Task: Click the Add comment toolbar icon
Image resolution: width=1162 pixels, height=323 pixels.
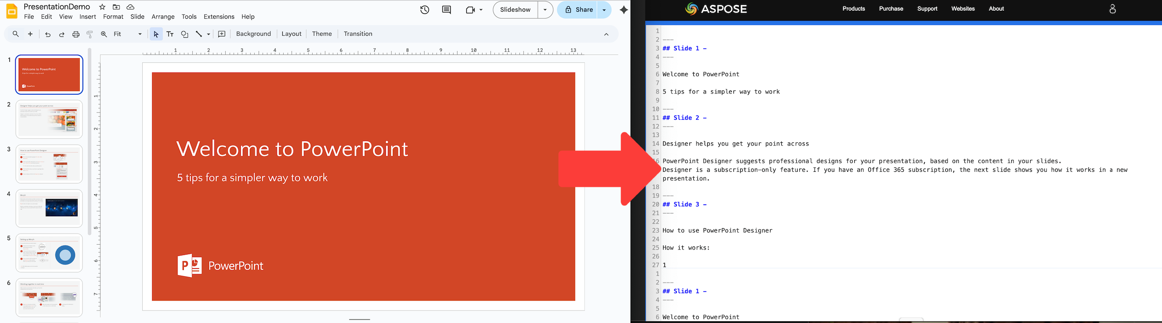Action: pos(222,34)
